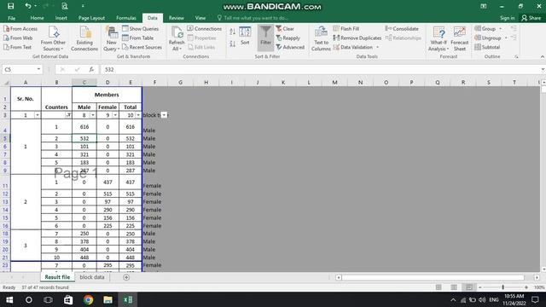Open active filter dropdown in Counters column
The height and width of the screenshot is (307, 546).
tap(68, 115)
